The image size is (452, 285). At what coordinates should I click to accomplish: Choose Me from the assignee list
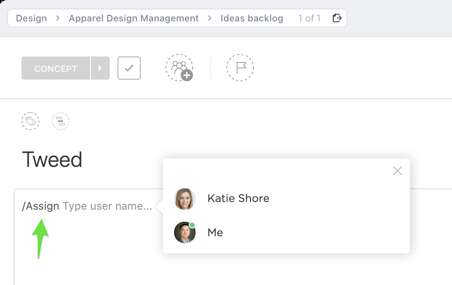pyautogui.click(x=215, y=233)
